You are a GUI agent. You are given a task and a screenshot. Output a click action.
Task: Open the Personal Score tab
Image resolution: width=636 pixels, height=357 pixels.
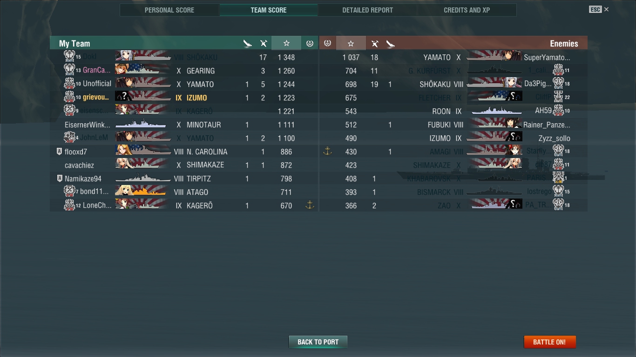click(169, 10)
